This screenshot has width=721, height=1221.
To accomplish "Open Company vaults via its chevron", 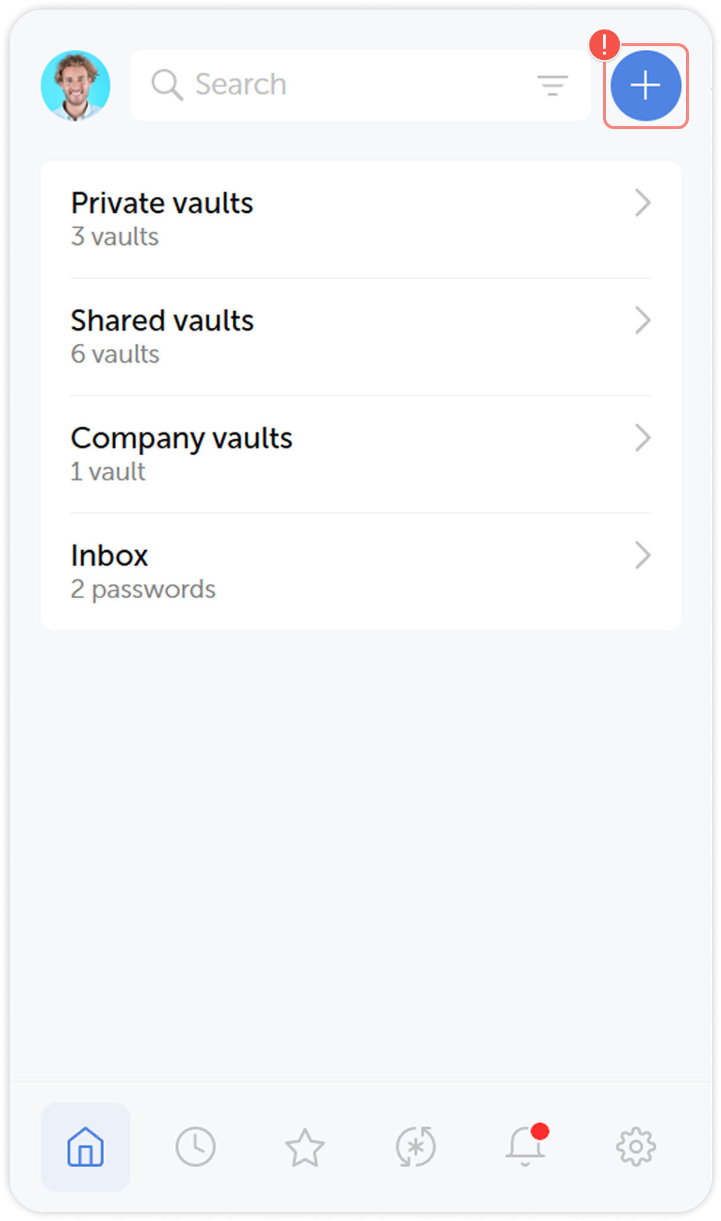I will [644, 439].
